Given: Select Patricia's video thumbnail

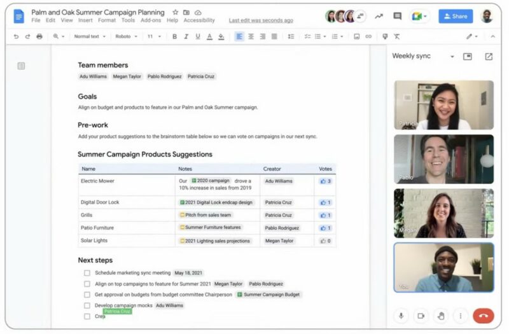Looking at the screenshot, I should click(443, 105).
